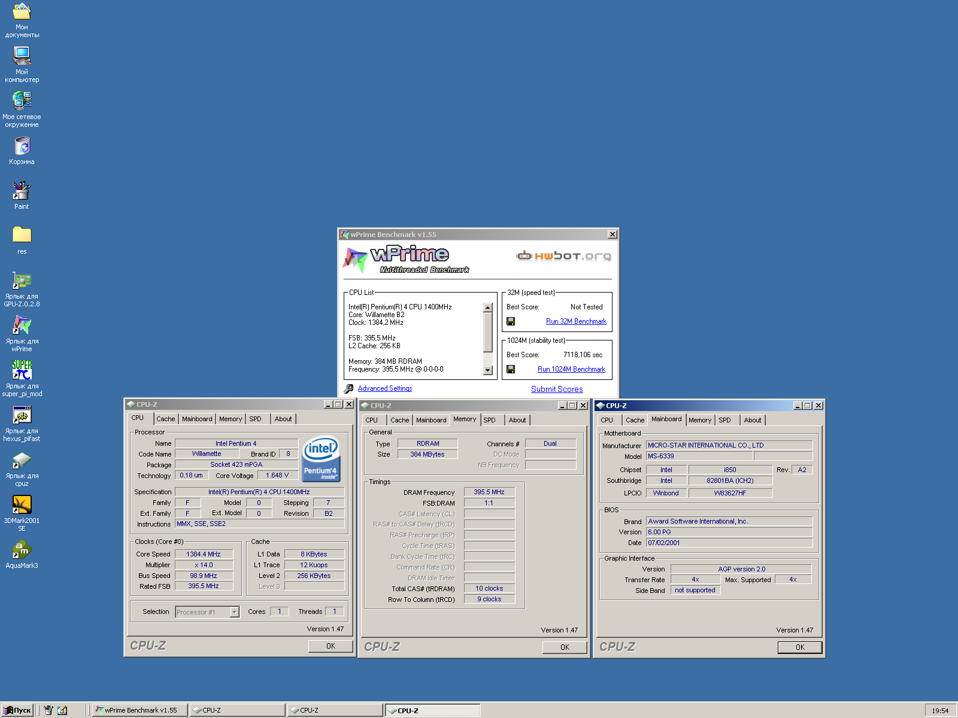Image resolution: width=958 pixels, height=718 pixels.
Task: Run the 32M benchmark in wPrime
Action: pos(576,321)
